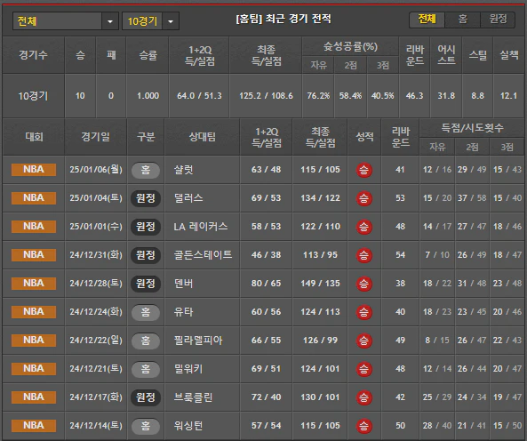Switch to the 홈 filter tab
The image size is (527, 441).
462,20
